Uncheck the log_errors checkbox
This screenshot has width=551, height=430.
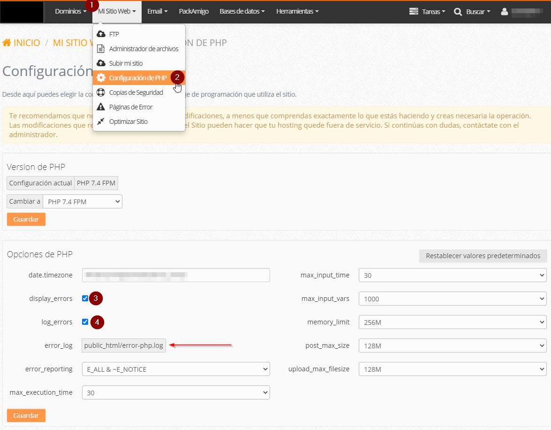(x=85, y=322)
